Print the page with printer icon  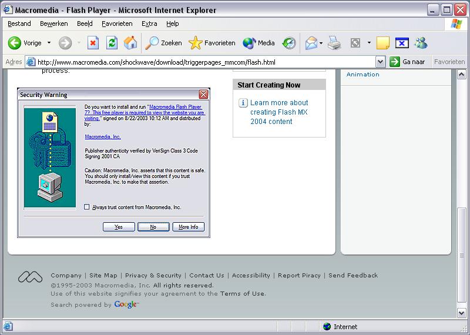click(x=334, y=43)
